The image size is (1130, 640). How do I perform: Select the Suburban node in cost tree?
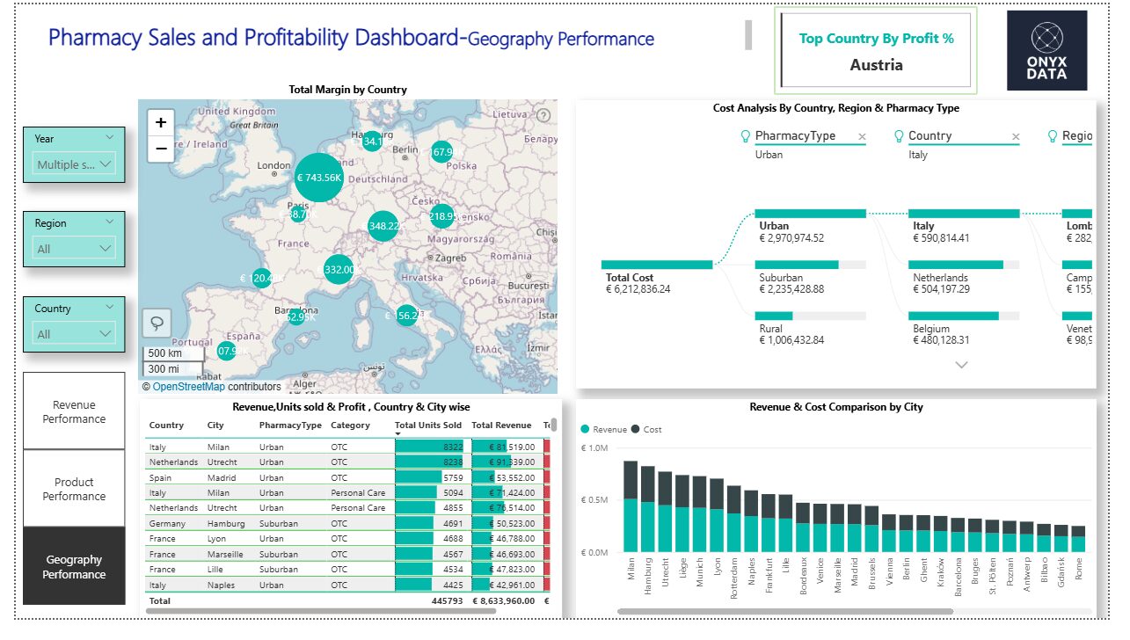pyautogui.click(x=809, y=277)
